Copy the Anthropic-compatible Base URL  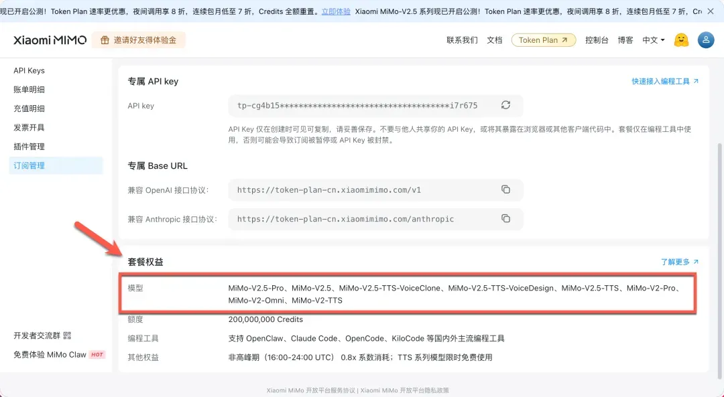pyautogui.click(x=505, y=218)
